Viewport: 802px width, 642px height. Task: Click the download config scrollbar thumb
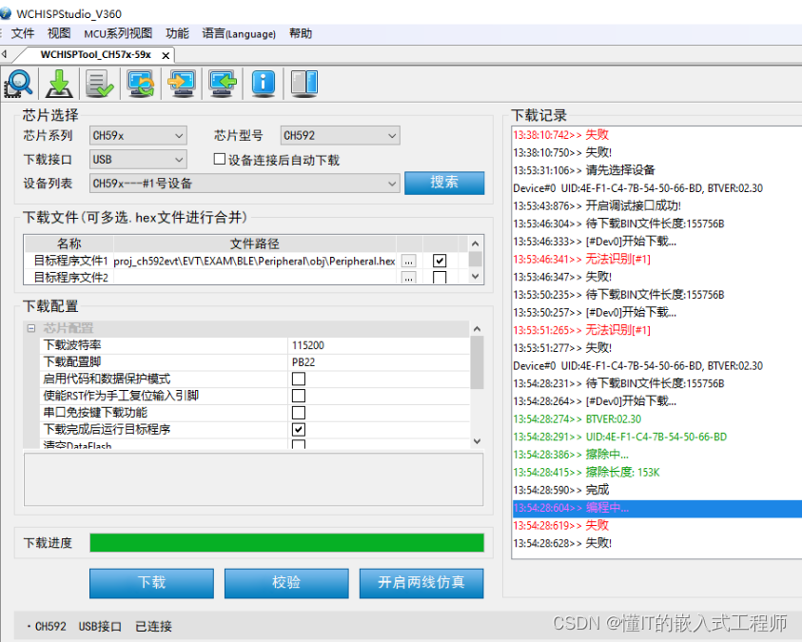[477, 363]
